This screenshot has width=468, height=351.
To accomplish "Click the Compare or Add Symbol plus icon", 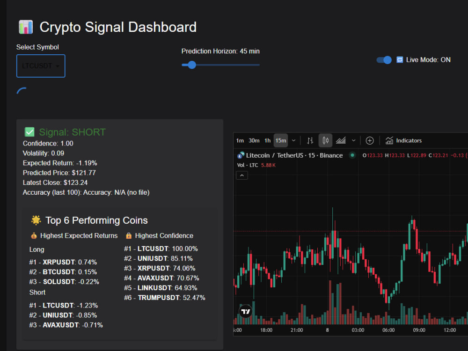I will point(370,140).
